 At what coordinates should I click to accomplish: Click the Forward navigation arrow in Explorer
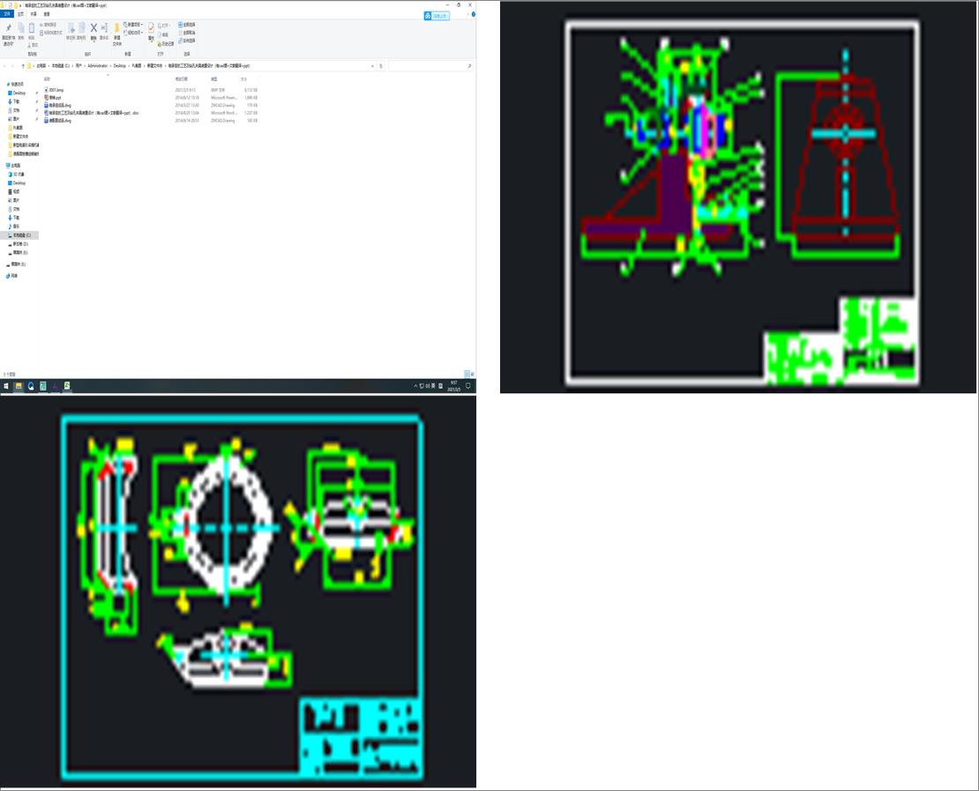tap(12, 65)
